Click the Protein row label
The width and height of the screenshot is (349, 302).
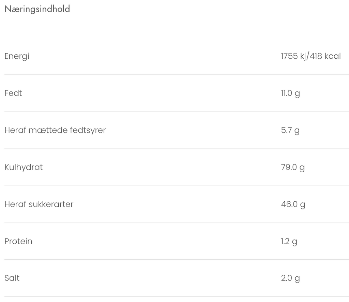[x=18, y=241]
